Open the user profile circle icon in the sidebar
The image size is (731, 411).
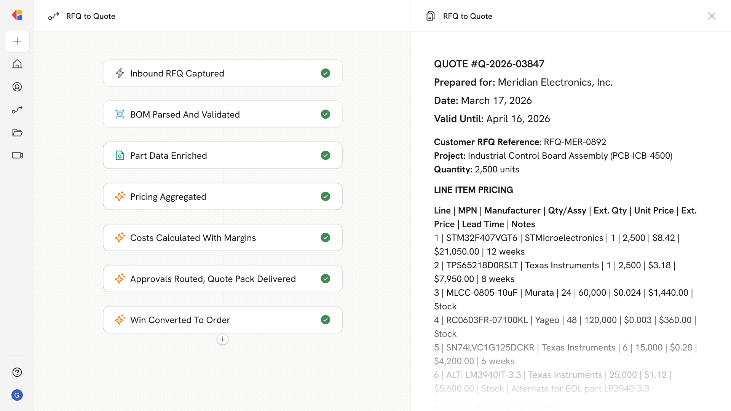click(x=17, y=87)
